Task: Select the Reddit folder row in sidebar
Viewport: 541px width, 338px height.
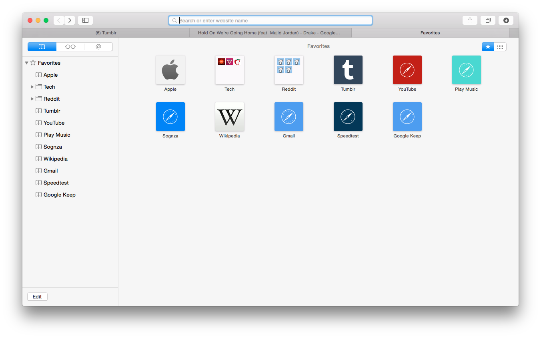Action: point(70,99)
